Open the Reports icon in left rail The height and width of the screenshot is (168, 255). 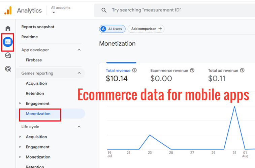tap(8, 42)
